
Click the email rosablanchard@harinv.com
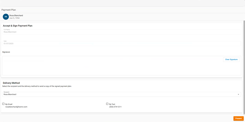point(16,107)
